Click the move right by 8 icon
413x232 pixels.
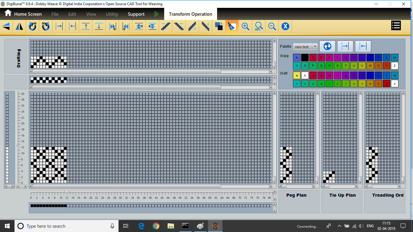click(112, 27)
